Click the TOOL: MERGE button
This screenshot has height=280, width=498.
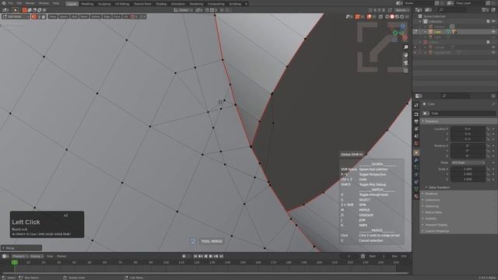[212, 241]
